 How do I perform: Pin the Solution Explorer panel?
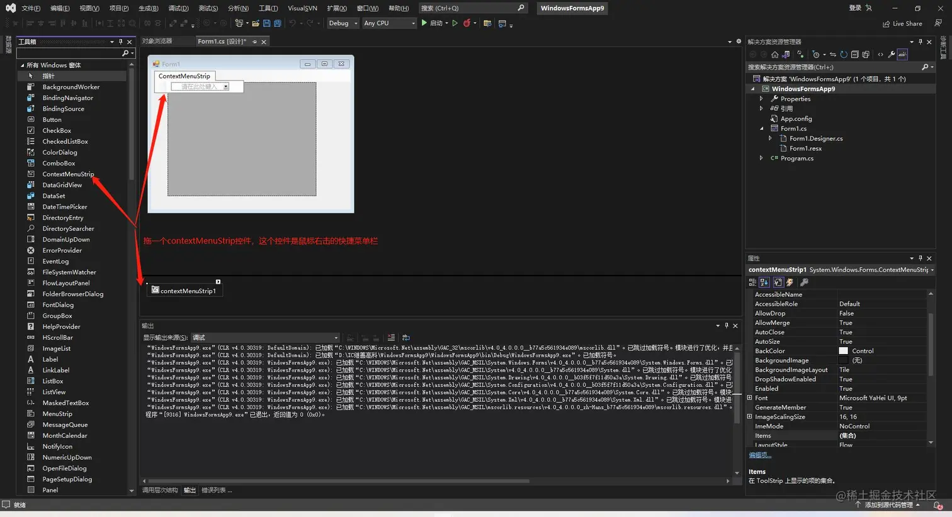tap(920, 42)
